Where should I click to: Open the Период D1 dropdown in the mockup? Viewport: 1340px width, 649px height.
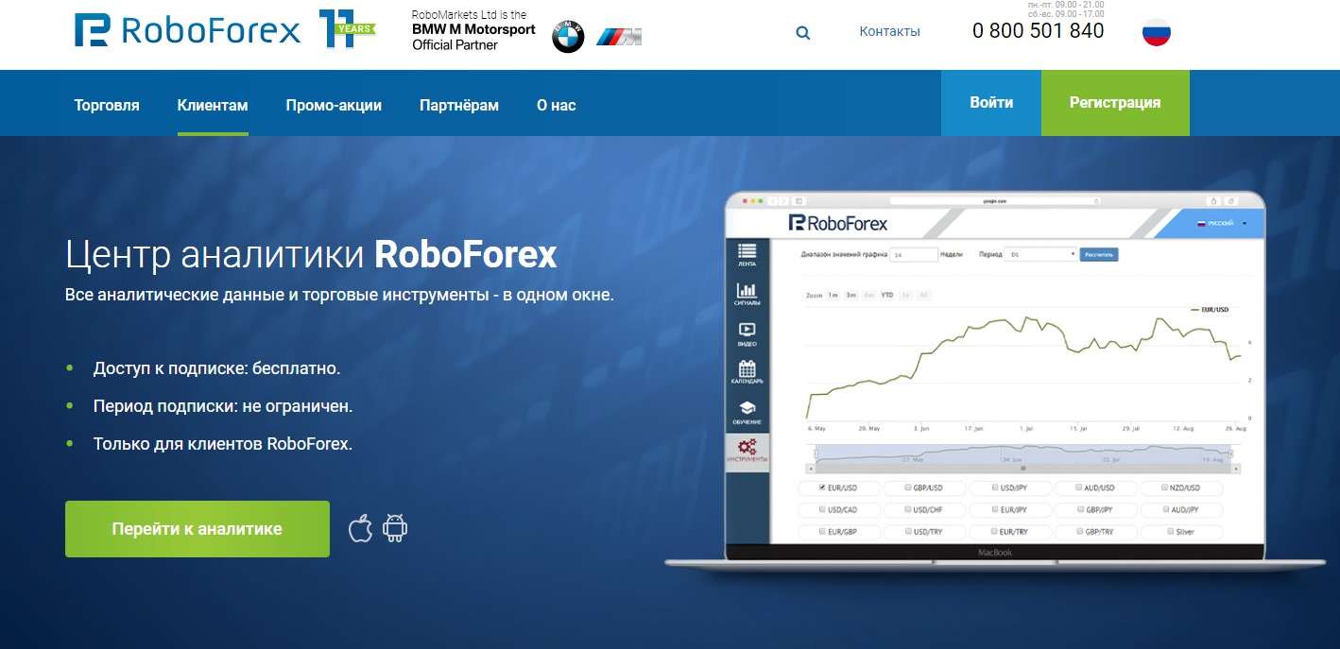[x=1040, y=254]
